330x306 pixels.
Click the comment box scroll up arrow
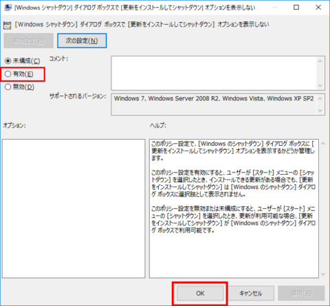(320, 61)
